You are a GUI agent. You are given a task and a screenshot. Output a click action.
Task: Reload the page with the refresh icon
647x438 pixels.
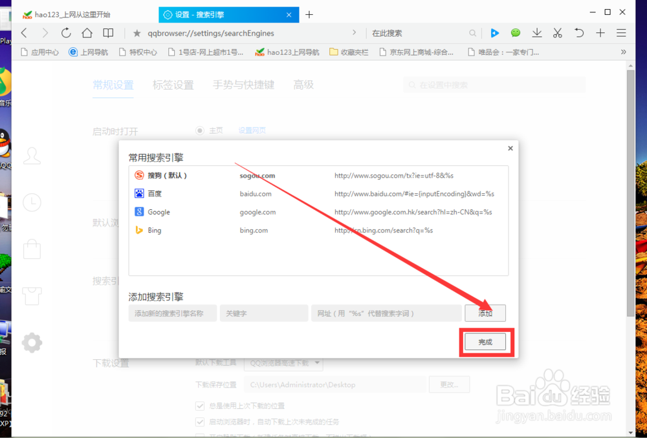click(x=66, y=33)
